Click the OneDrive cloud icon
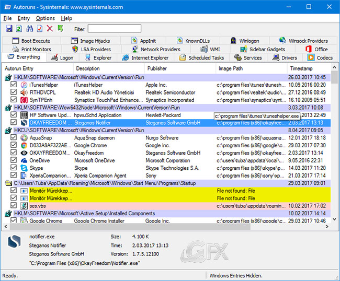The image size is (340, 281). click(x=24, y=161)
